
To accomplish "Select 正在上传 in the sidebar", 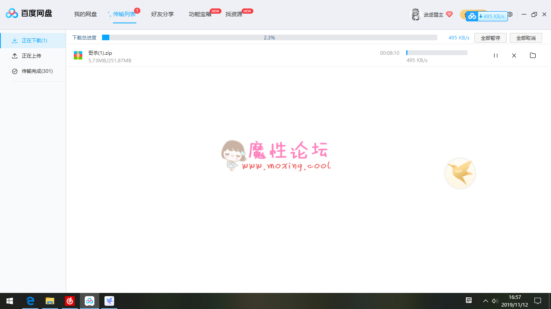I will coord(33,56).
